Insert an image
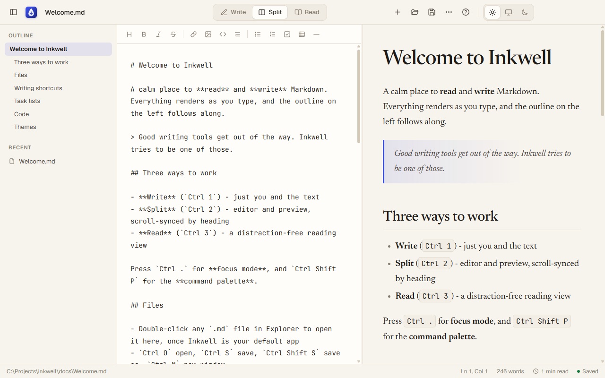This screenshot has height=378, width=605. tap(208, 34)
